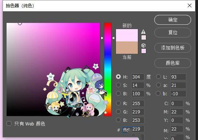The width and height of the screenshot is (198, 140).
Task: Click the 添加到色板 add to swatches button
Action: [172, 48]
